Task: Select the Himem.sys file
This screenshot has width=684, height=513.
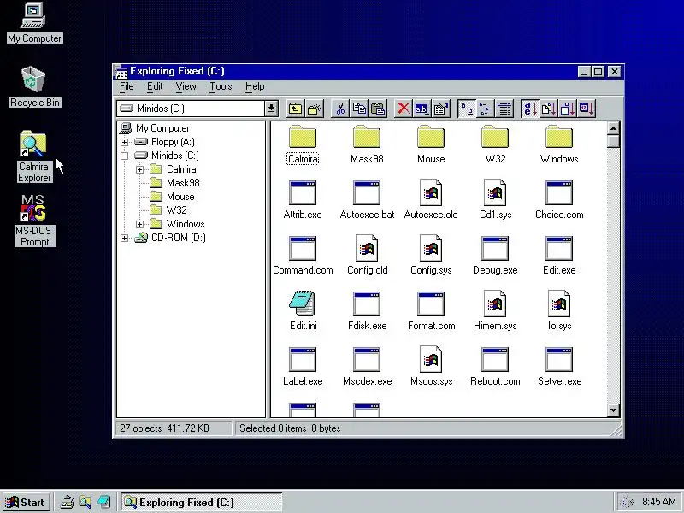Action: pos(495,311)
